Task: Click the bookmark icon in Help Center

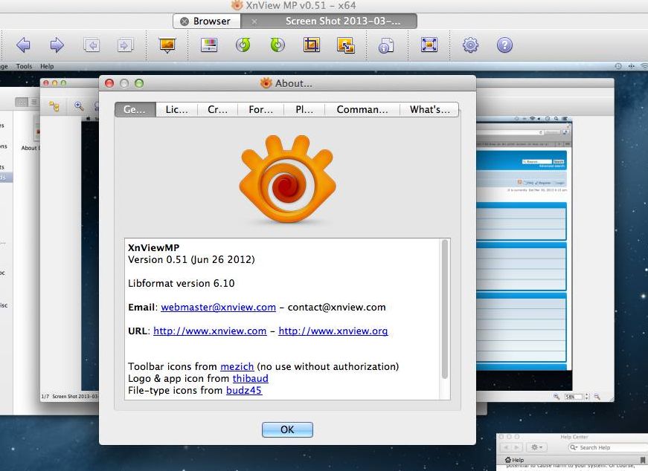Action: [643, 460]
